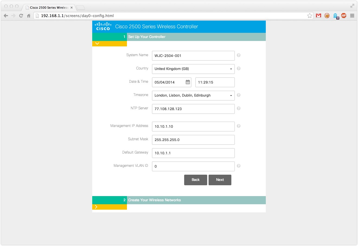Expand the Create Your Wireless Networks section chevron

tap(96, 207)
